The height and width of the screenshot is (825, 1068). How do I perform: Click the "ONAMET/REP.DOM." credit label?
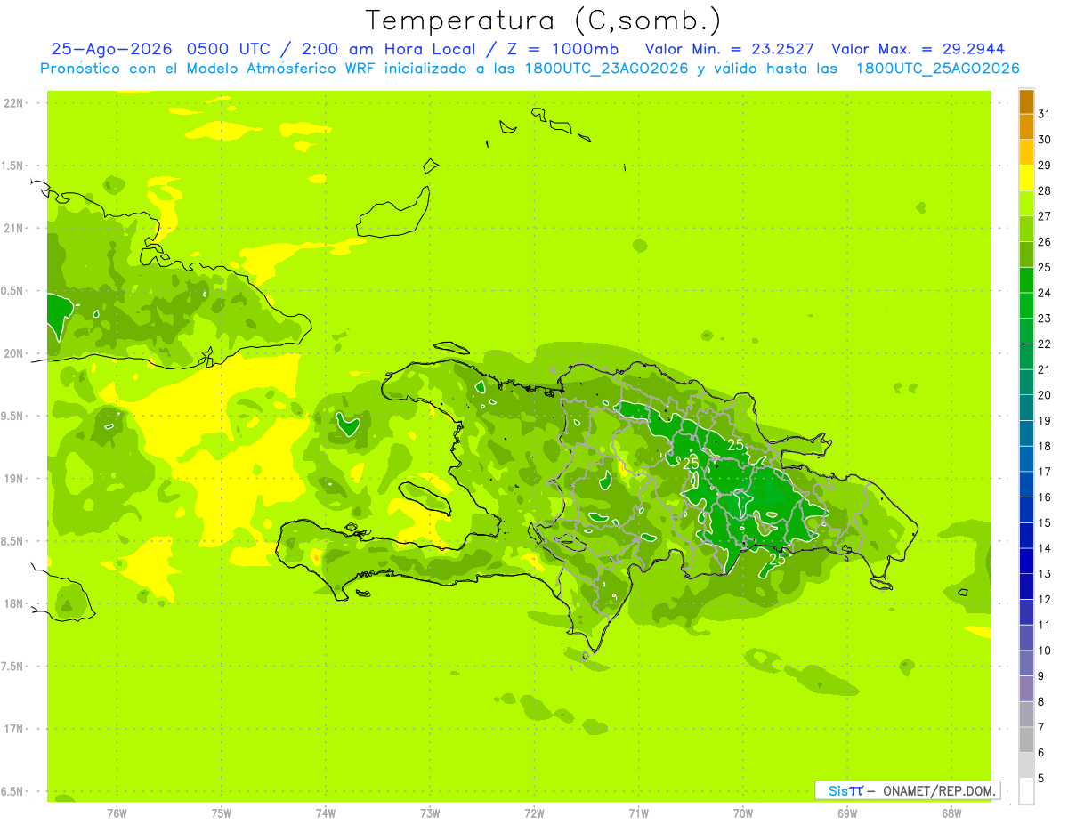coord(938,790)
